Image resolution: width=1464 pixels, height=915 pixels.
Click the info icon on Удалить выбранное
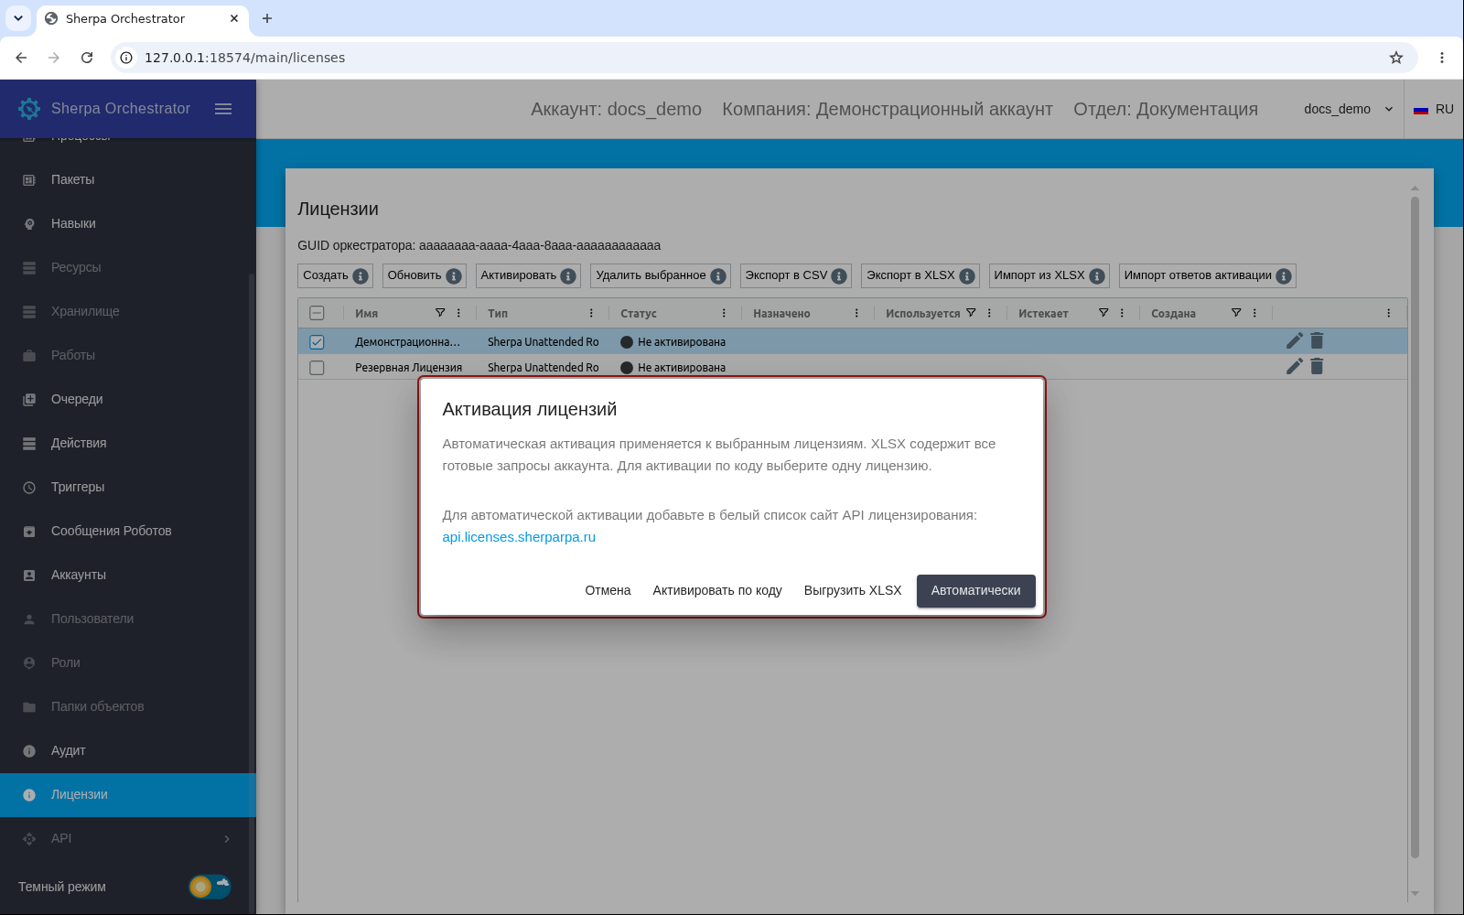point(718,276)
